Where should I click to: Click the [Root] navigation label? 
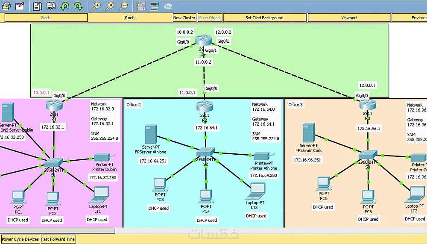[x=129, y=18]
